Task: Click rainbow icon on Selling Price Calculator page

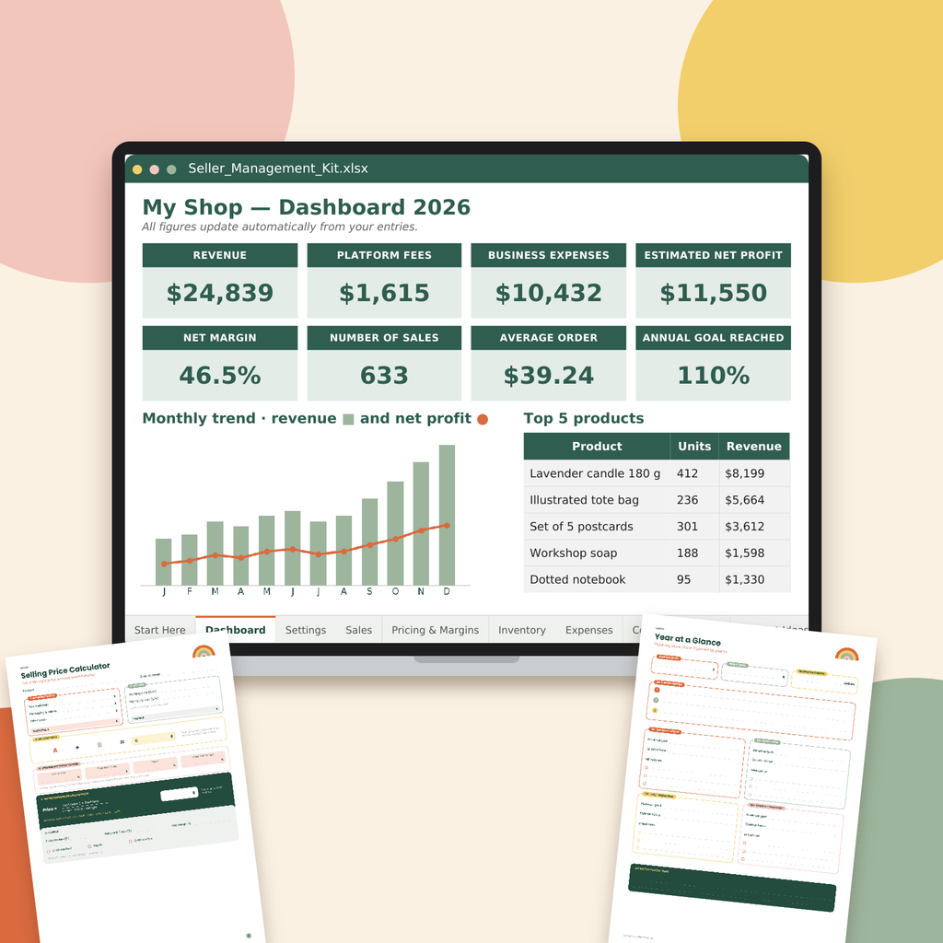Action: click(x=204, y=652)
